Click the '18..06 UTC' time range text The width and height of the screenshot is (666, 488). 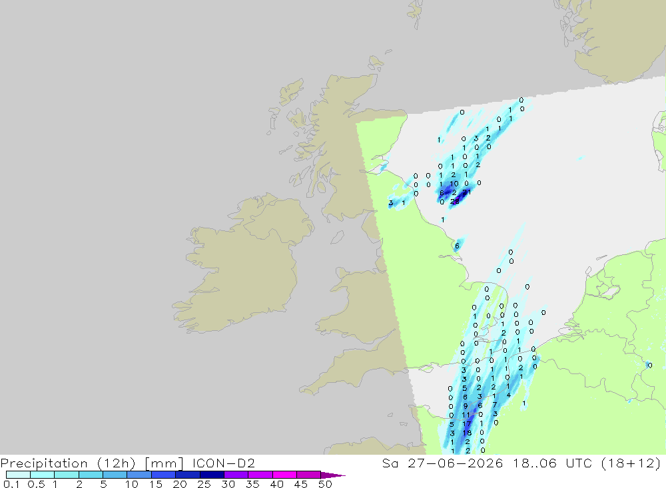(x=552, y=463)
